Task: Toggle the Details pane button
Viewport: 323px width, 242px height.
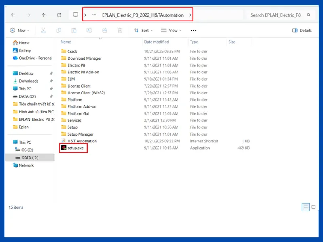Action: click(302, 30)
